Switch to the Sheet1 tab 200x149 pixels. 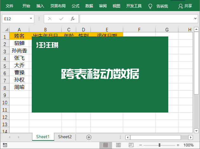click(43, 137)
